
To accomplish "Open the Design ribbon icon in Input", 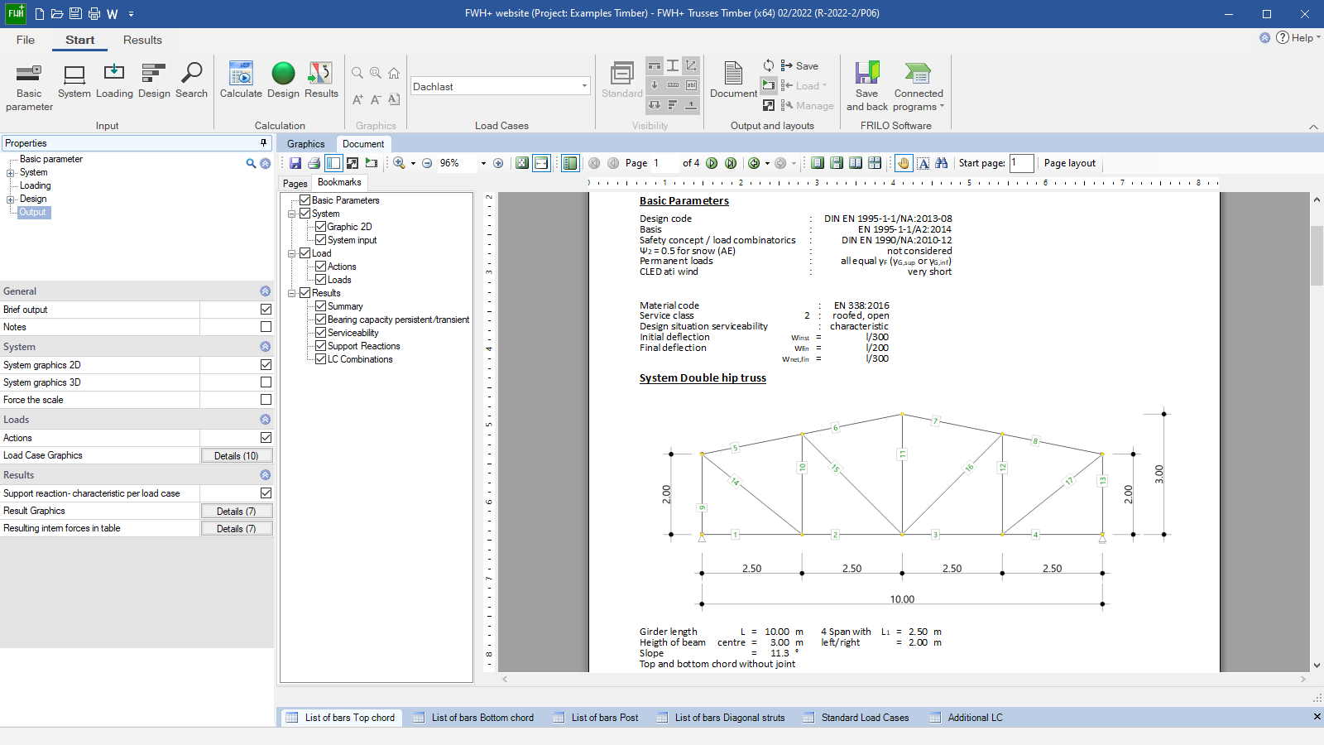I will [154, 80].
